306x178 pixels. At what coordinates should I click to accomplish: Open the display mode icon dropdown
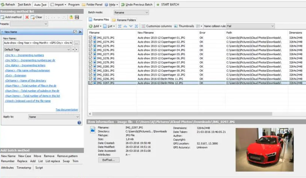click(x=199, y=26)
